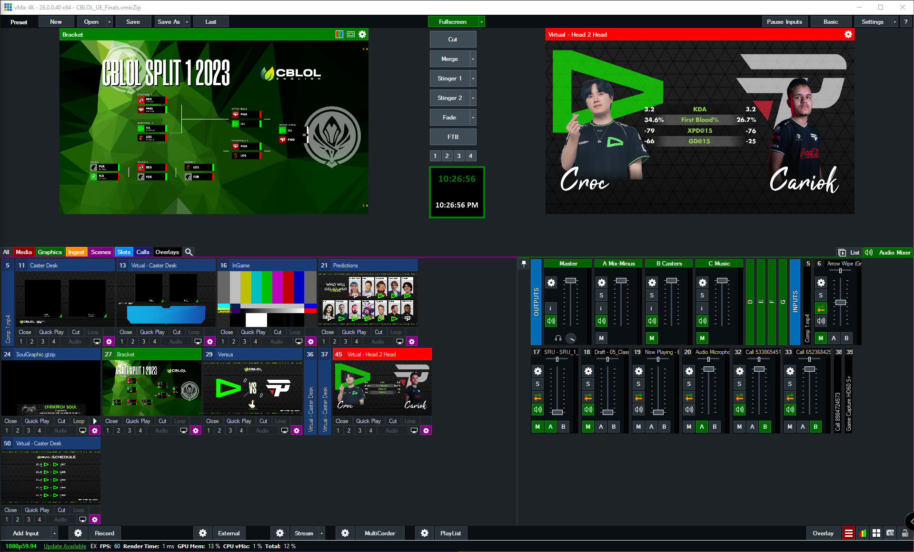
Task: Expand Fade transition dropdown arrow
Action: pos(473,118)
